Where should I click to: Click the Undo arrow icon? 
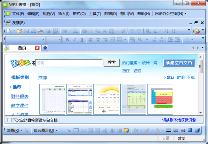132,31
